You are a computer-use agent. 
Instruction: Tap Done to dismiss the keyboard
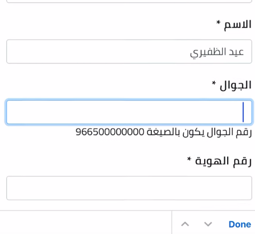click(x=240, y=224)
